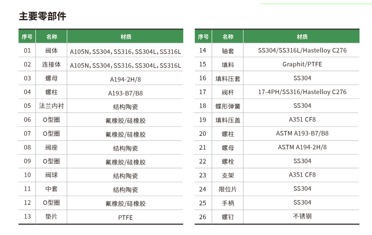Click row number "26" in the right table
The image size is (372, 235).
[x=203, y=217]
